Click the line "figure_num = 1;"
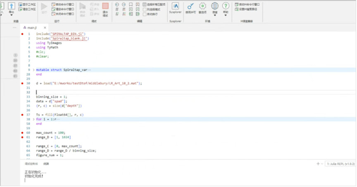This screenshot has height=187, width=357. (50, 155)
